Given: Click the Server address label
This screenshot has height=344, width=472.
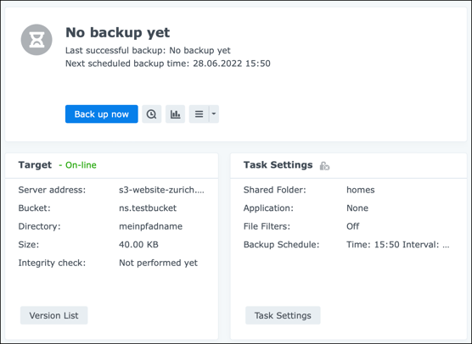Looking at the screenshot, I should pyautogui.click(x=52, y=190).
